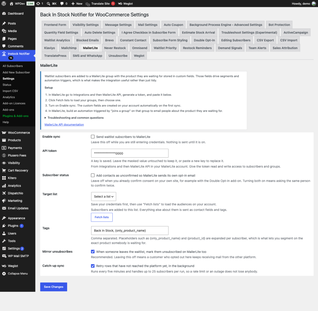Open the SMS and WhatsApp tab

point(87,56)
